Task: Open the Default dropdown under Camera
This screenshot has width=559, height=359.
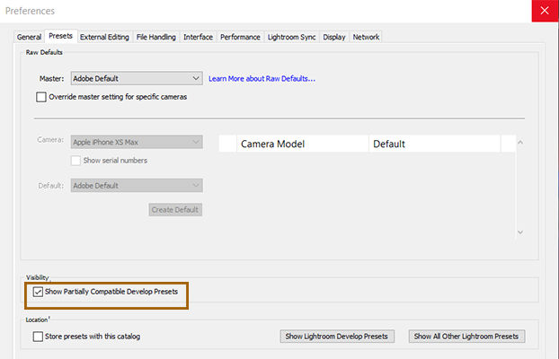Action: [x=137, y=186]
